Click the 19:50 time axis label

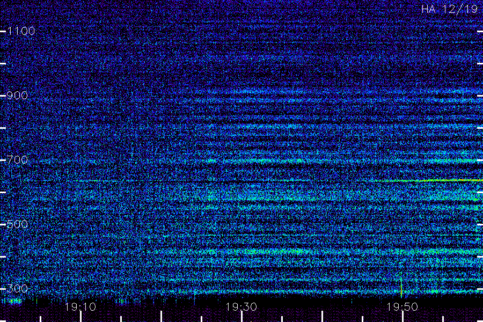402,306
